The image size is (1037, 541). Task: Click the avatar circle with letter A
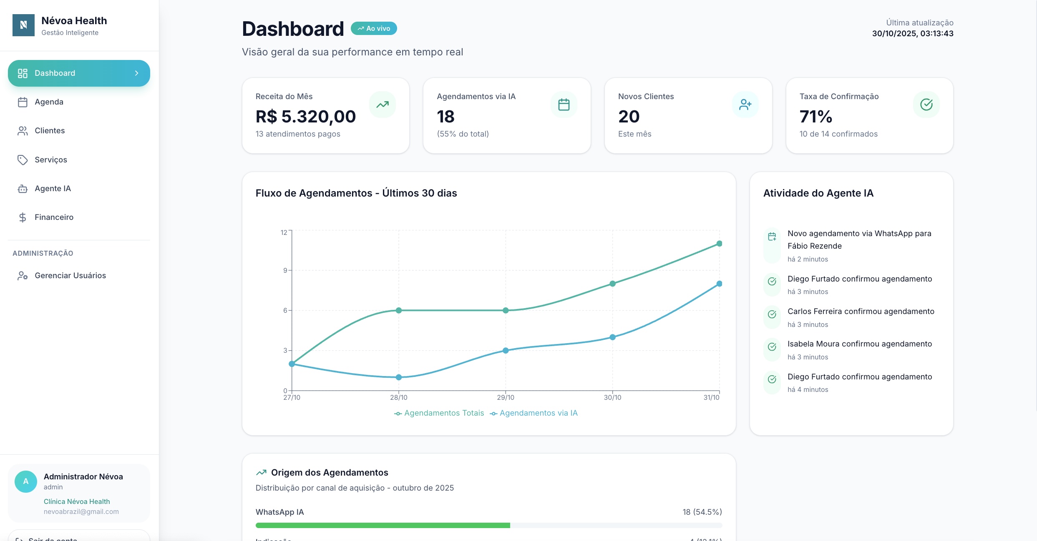[25, 481]
